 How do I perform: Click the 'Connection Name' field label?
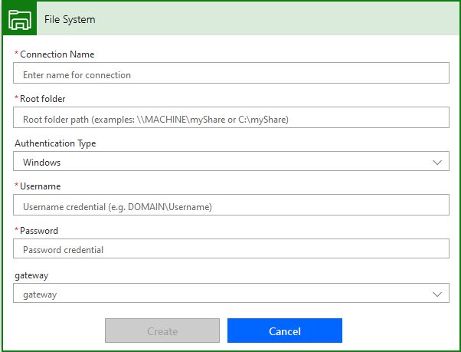point(57,54)
